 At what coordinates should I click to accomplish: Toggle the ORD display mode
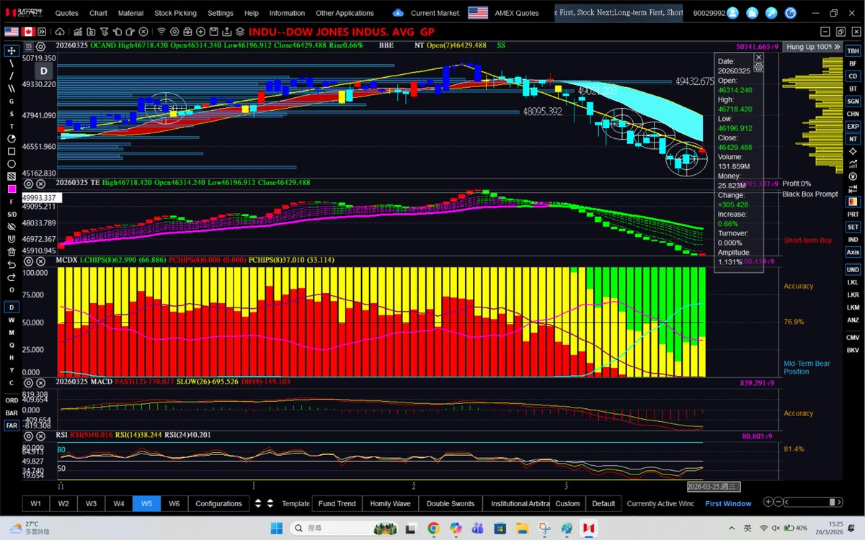[12, 400]
